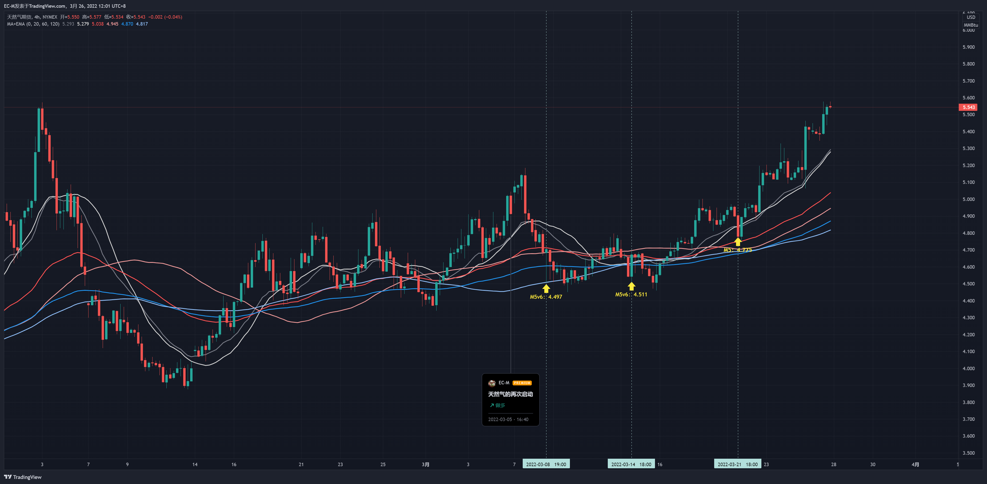
Task: Select the 2022-03-14 18:00 time marker
Action: [631, 464]
